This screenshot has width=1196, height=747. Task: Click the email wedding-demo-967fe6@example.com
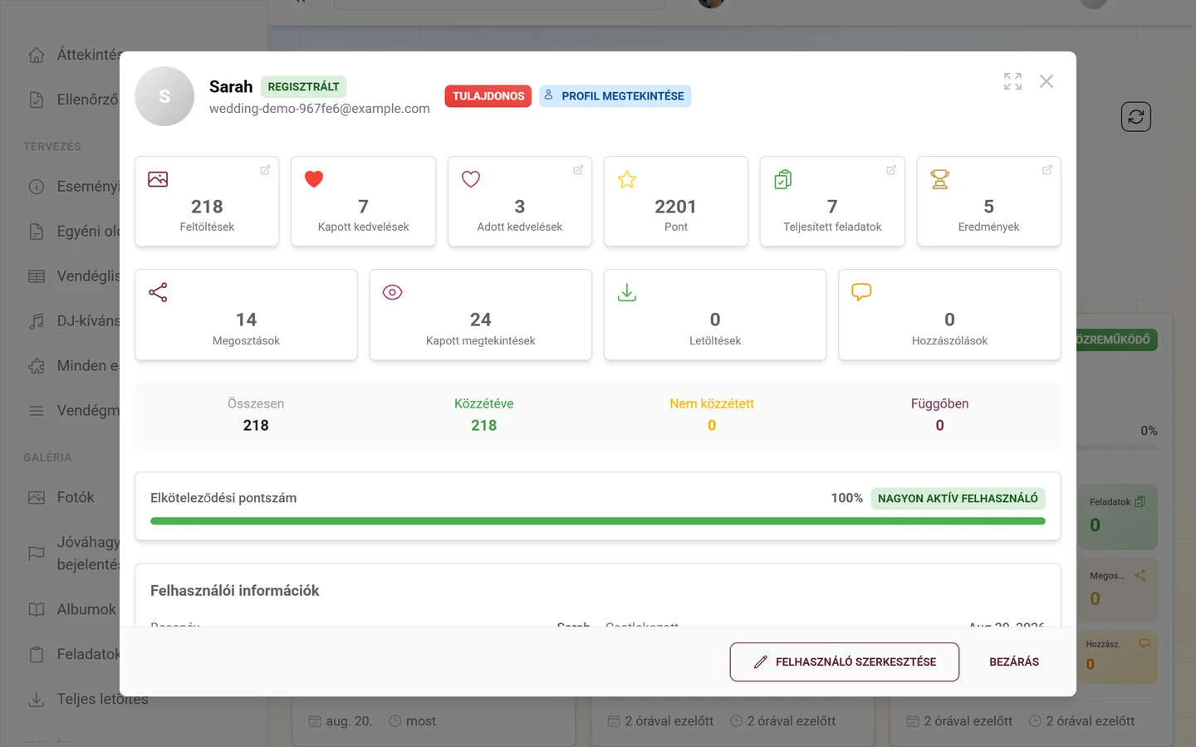coord(320,109)
